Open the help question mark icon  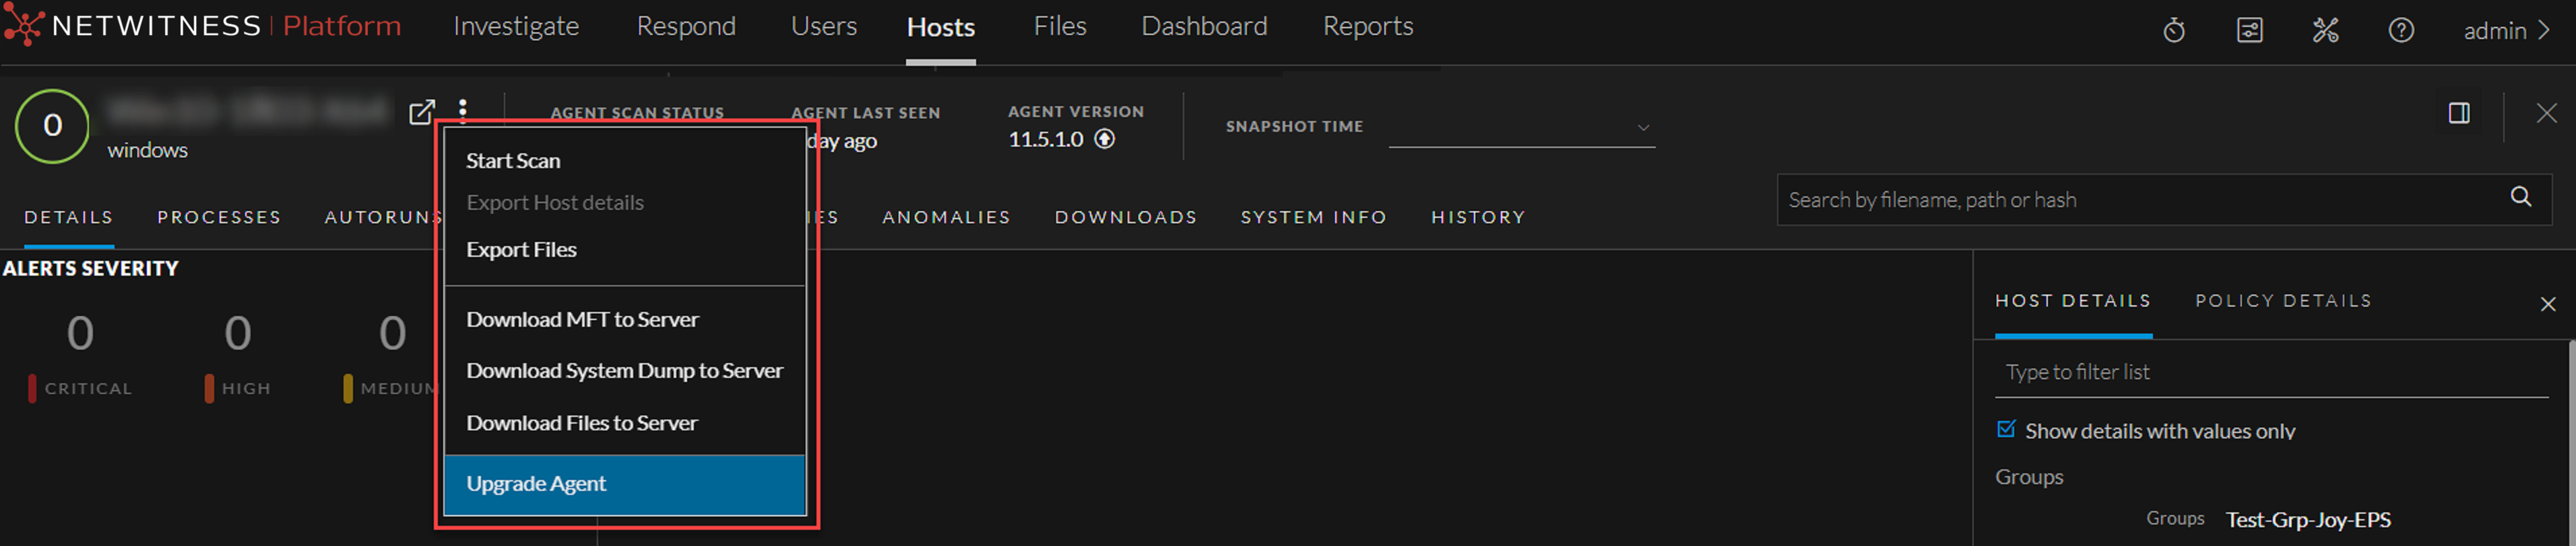pyautogui.click(x=2401, y=31)
